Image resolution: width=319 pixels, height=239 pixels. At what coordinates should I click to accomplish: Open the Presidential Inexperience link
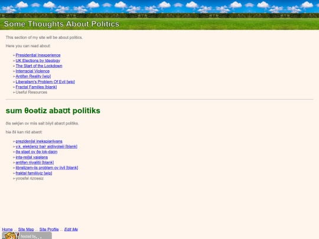(x=38, y=55)
